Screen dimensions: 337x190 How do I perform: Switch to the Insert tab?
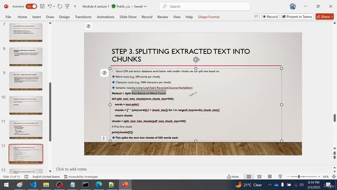coord(36,17)
